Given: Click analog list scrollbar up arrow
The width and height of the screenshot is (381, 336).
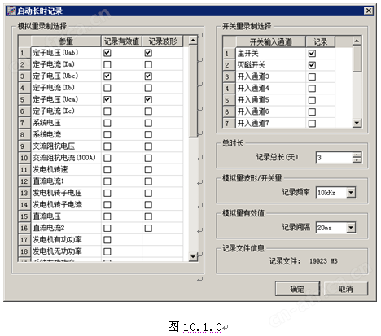Looking at the screenshot, I should [x=193, y=41].
